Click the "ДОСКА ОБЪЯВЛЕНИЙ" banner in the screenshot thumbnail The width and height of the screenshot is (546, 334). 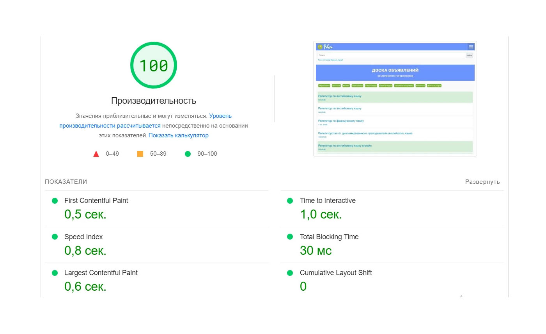[x=395, y=73]
